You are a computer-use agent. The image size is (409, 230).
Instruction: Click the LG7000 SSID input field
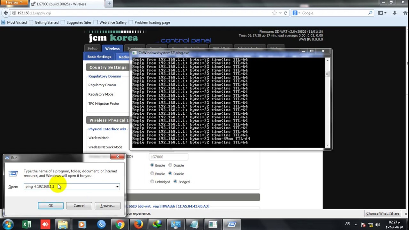(x=168, y=157)
